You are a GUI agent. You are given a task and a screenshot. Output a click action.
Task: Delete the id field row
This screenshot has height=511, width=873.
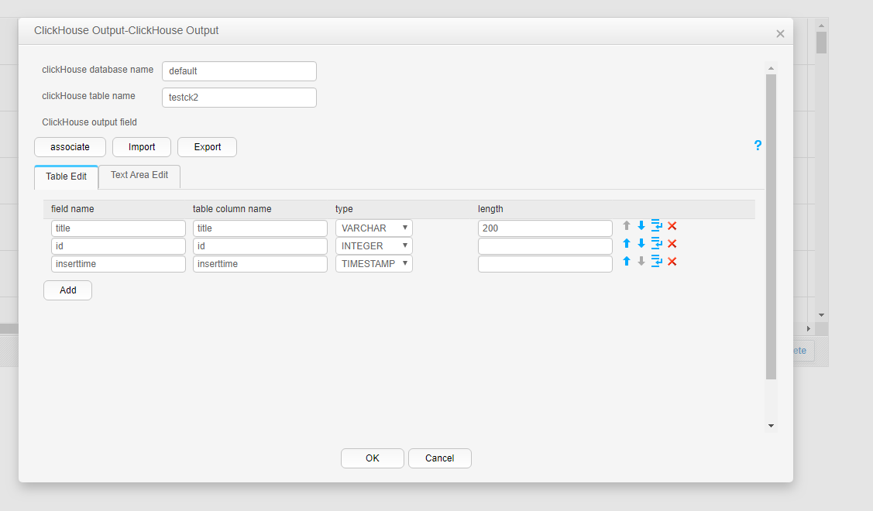pos(672,243)
